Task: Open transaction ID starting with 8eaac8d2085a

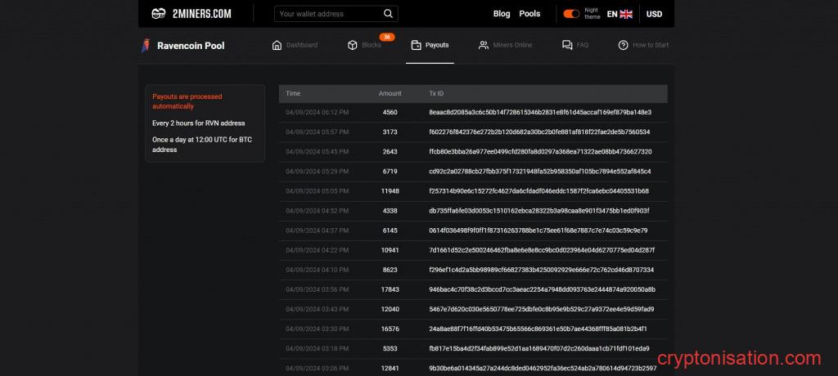Action: click(x=539, y=112)
